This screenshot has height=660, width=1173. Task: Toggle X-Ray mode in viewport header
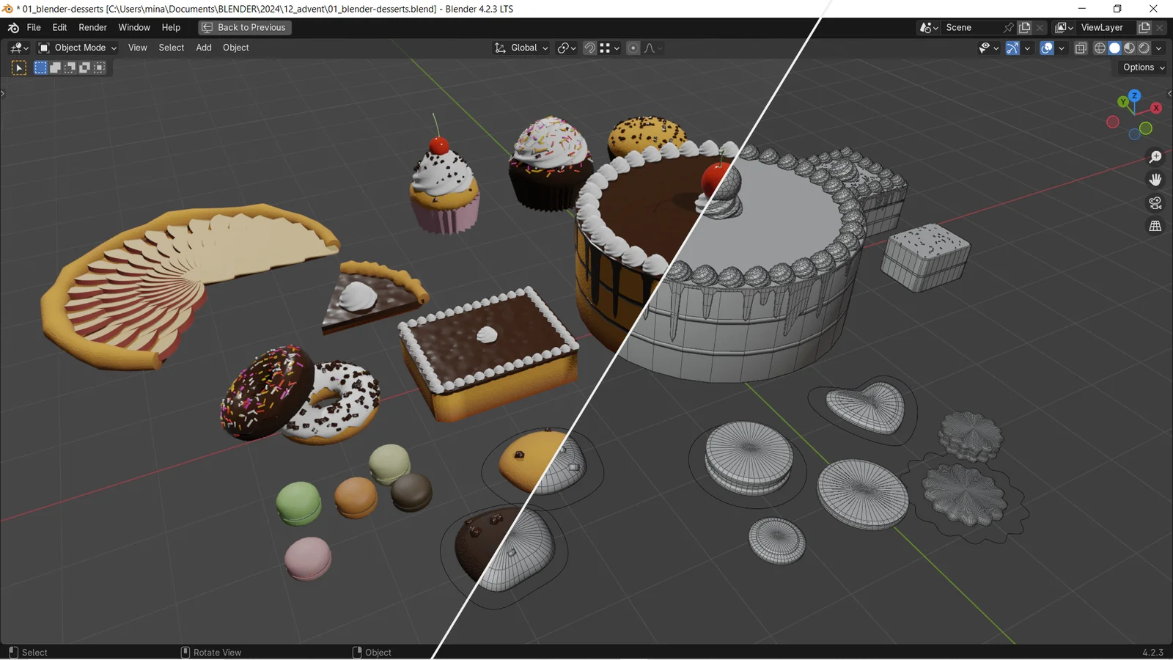pyautogui.click(x=1080, y=48)
